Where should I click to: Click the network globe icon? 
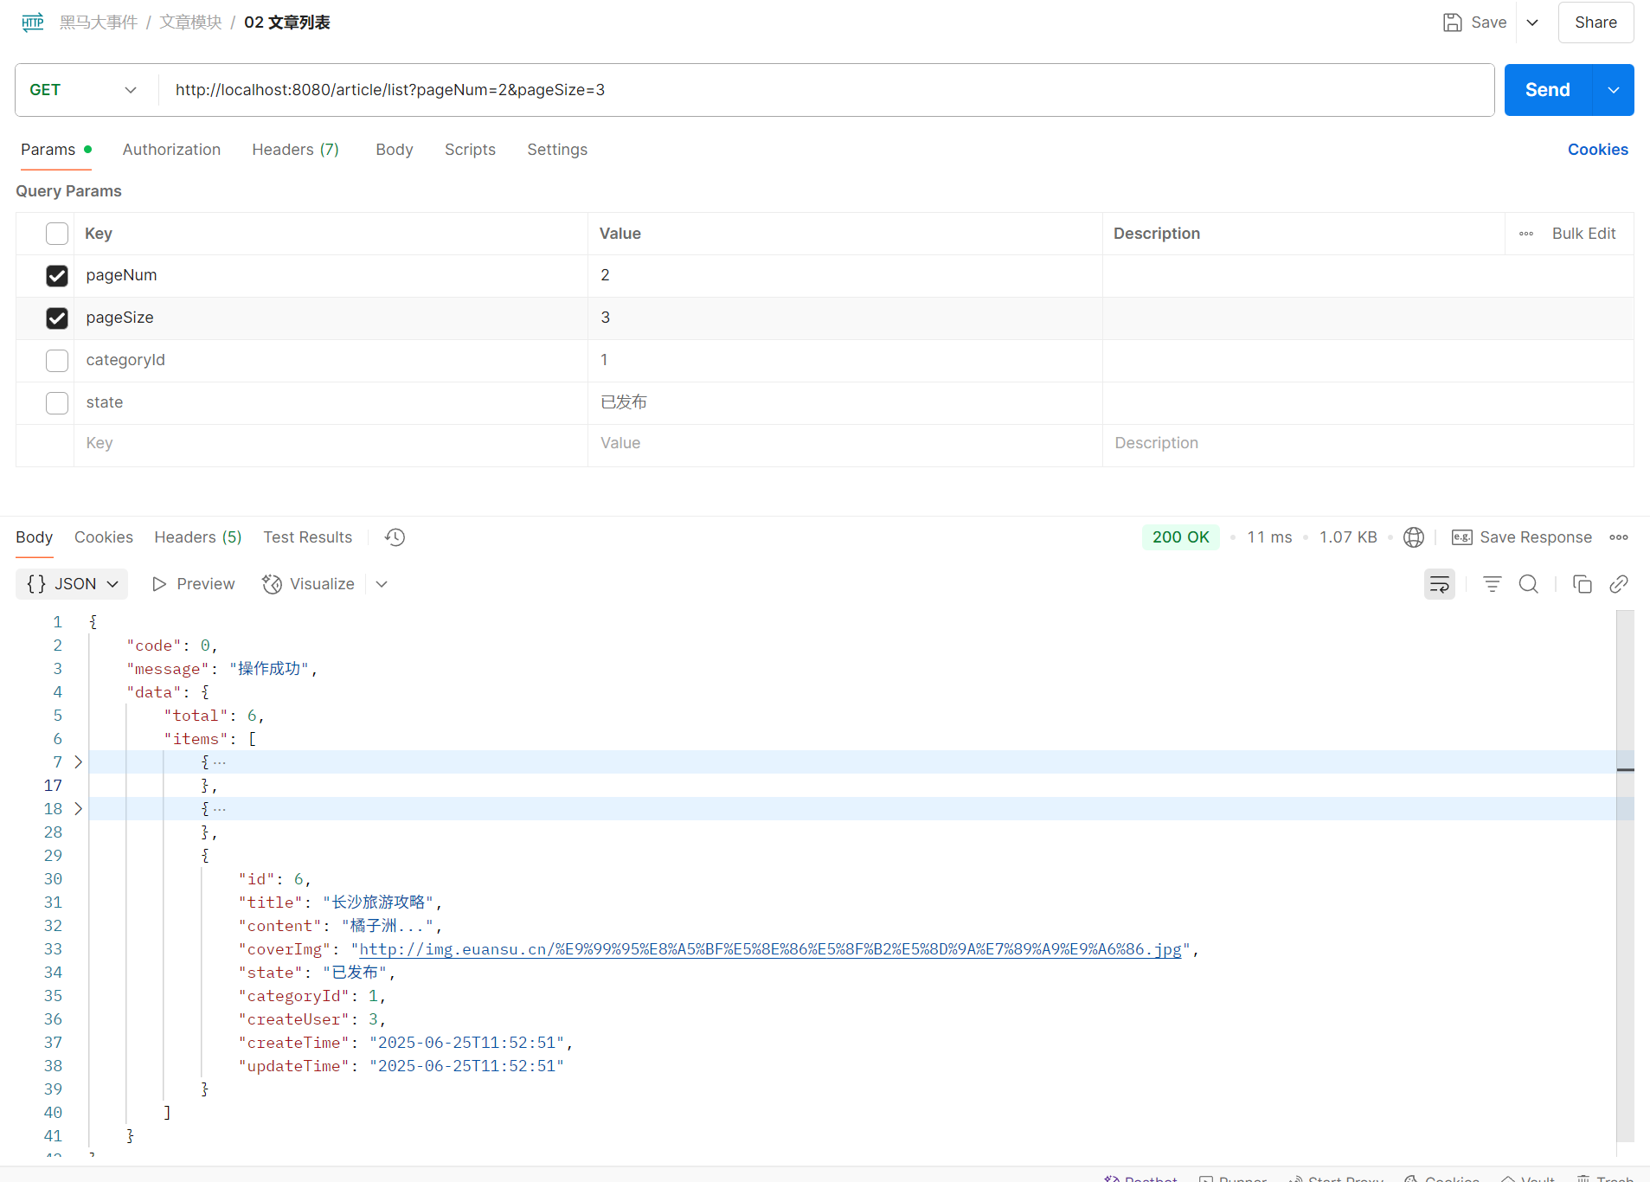point(1413,537)
